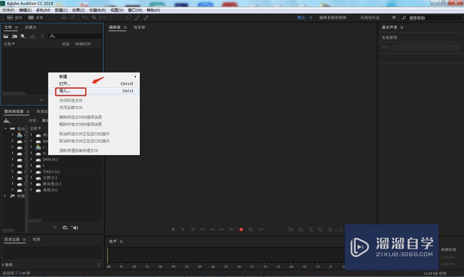Viewport: 464px width, 277px height.
Task: Expand the 快捷 tree node
Action: pyautogui.click(x=5, y=196)
